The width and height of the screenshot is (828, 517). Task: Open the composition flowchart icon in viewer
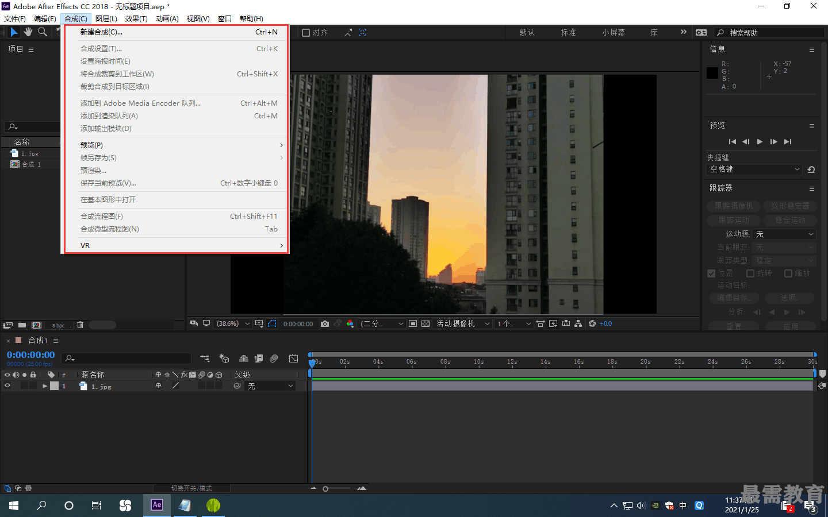click(x=578, y=324)
